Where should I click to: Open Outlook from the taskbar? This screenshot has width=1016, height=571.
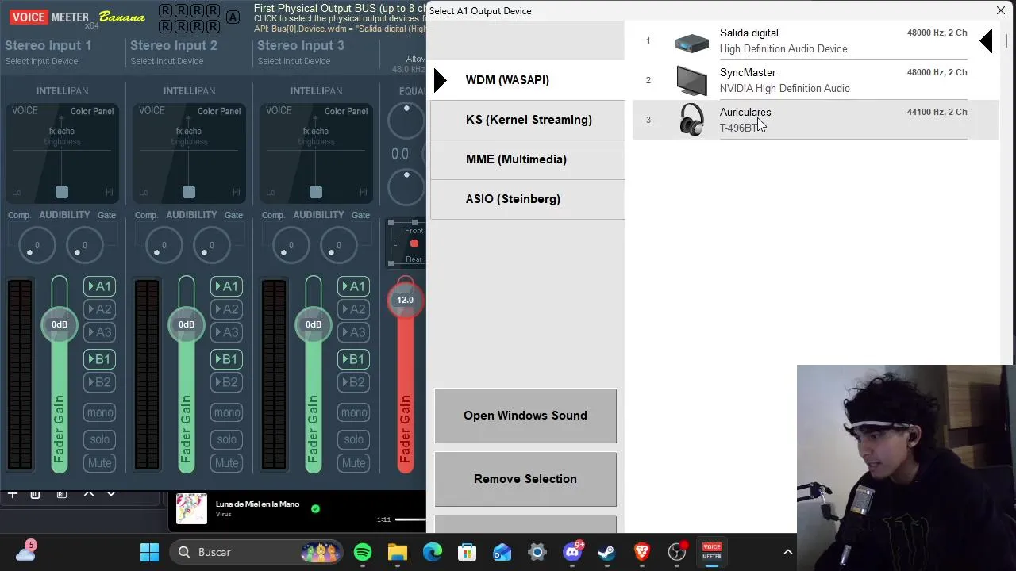click(502, 552)
